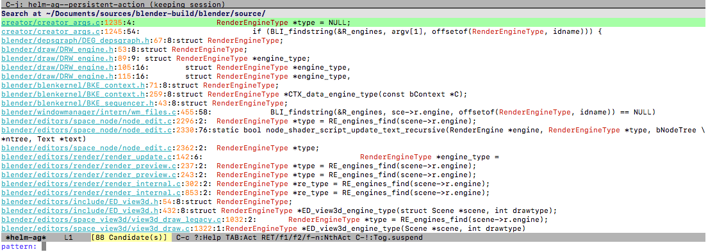708x252 pixels.
Task: Click the *helm-ag* buffer name in mode line
Action: click(26, 237)
